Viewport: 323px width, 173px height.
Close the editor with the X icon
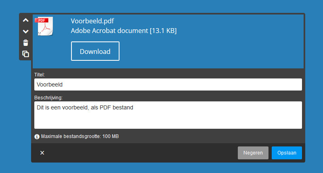(x=42, y=153)
